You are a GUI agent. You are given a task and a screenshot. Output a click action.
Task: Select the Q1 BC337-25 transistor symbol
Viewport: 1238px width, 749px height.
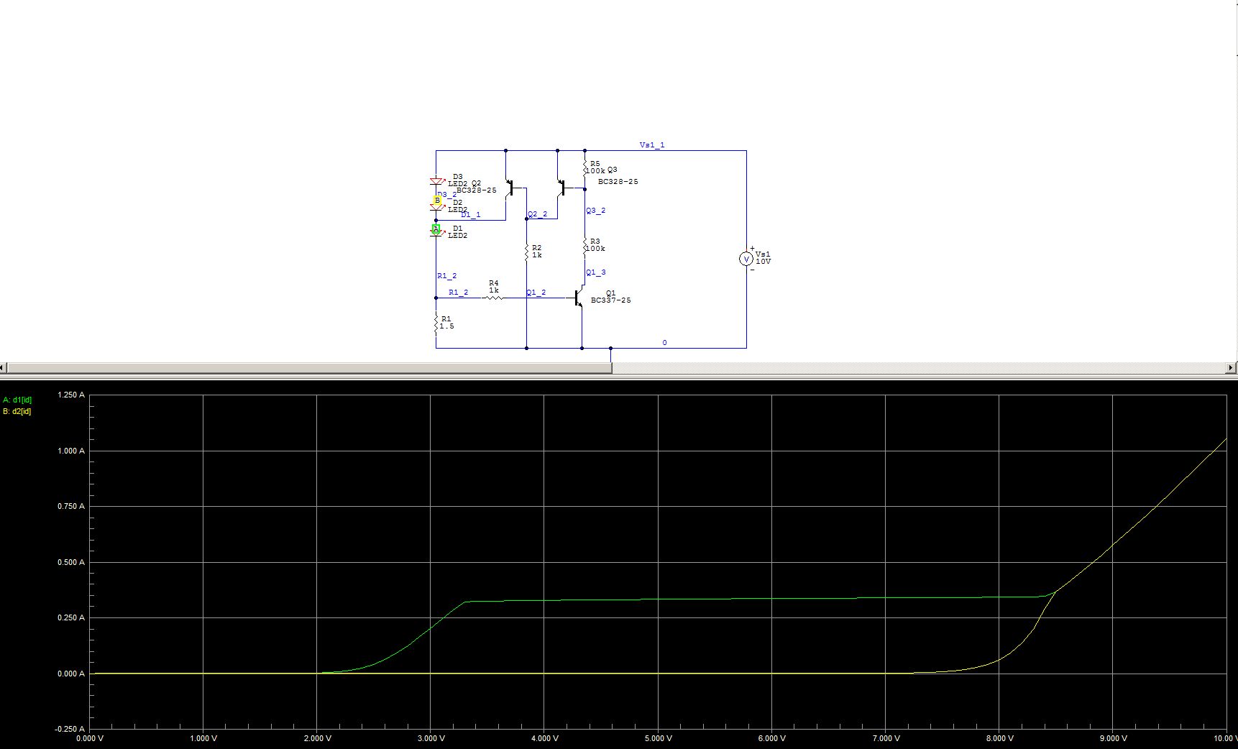[x=579, y=298]
